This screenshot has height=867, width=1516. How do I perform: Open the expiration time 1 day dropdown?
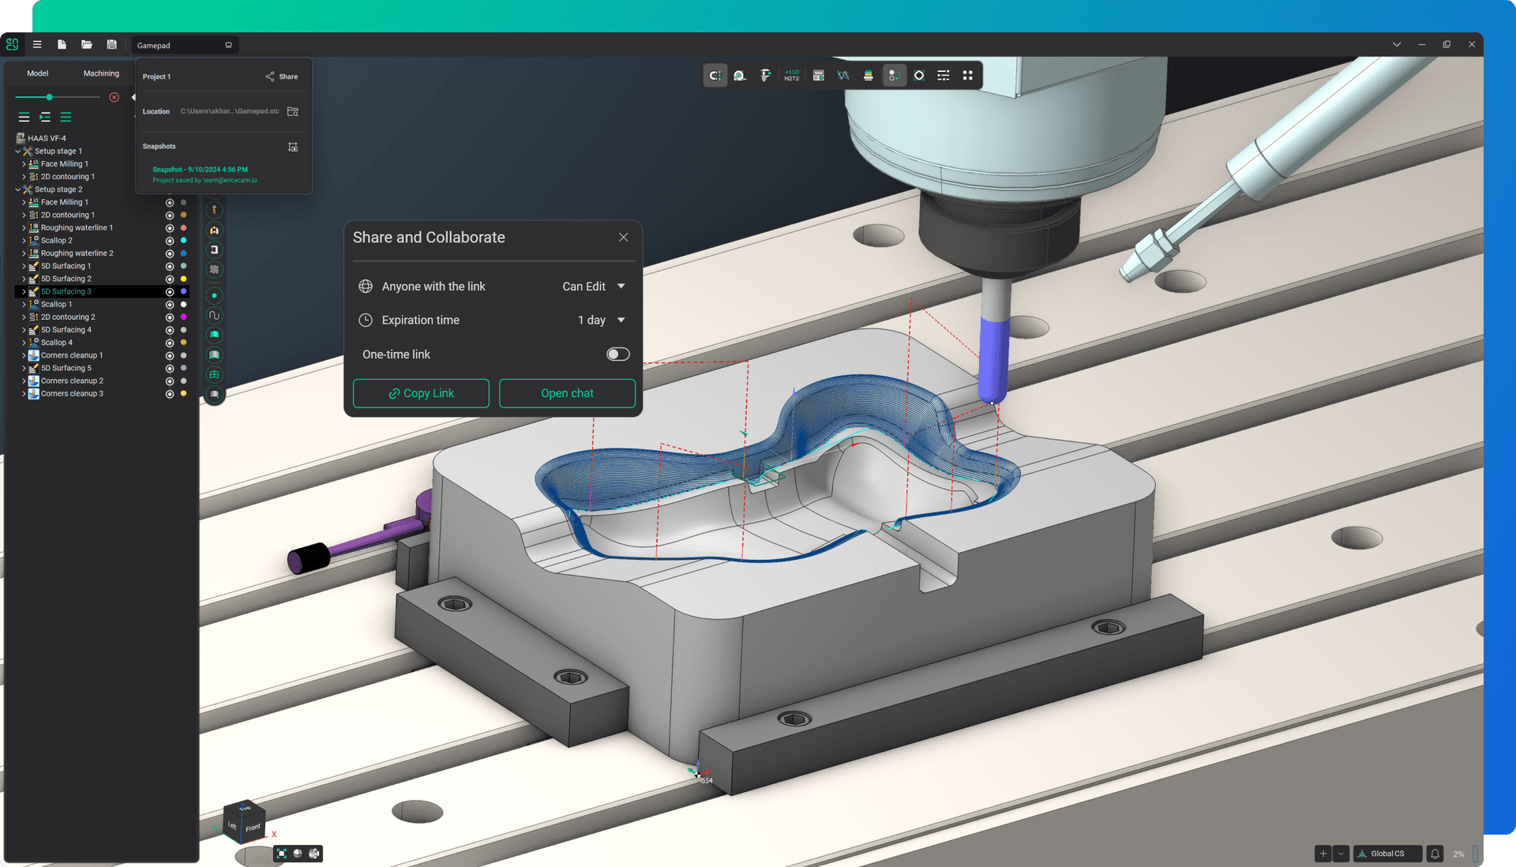click(x=601, y=321)
